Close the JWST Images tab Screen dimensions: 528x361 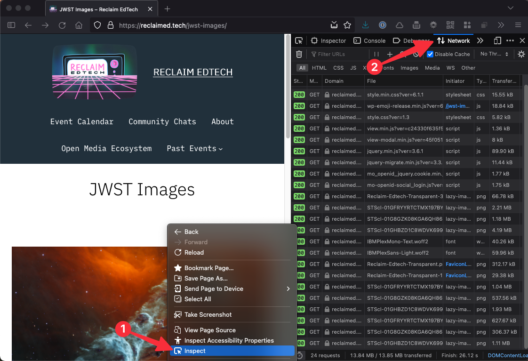click(150, 9)
